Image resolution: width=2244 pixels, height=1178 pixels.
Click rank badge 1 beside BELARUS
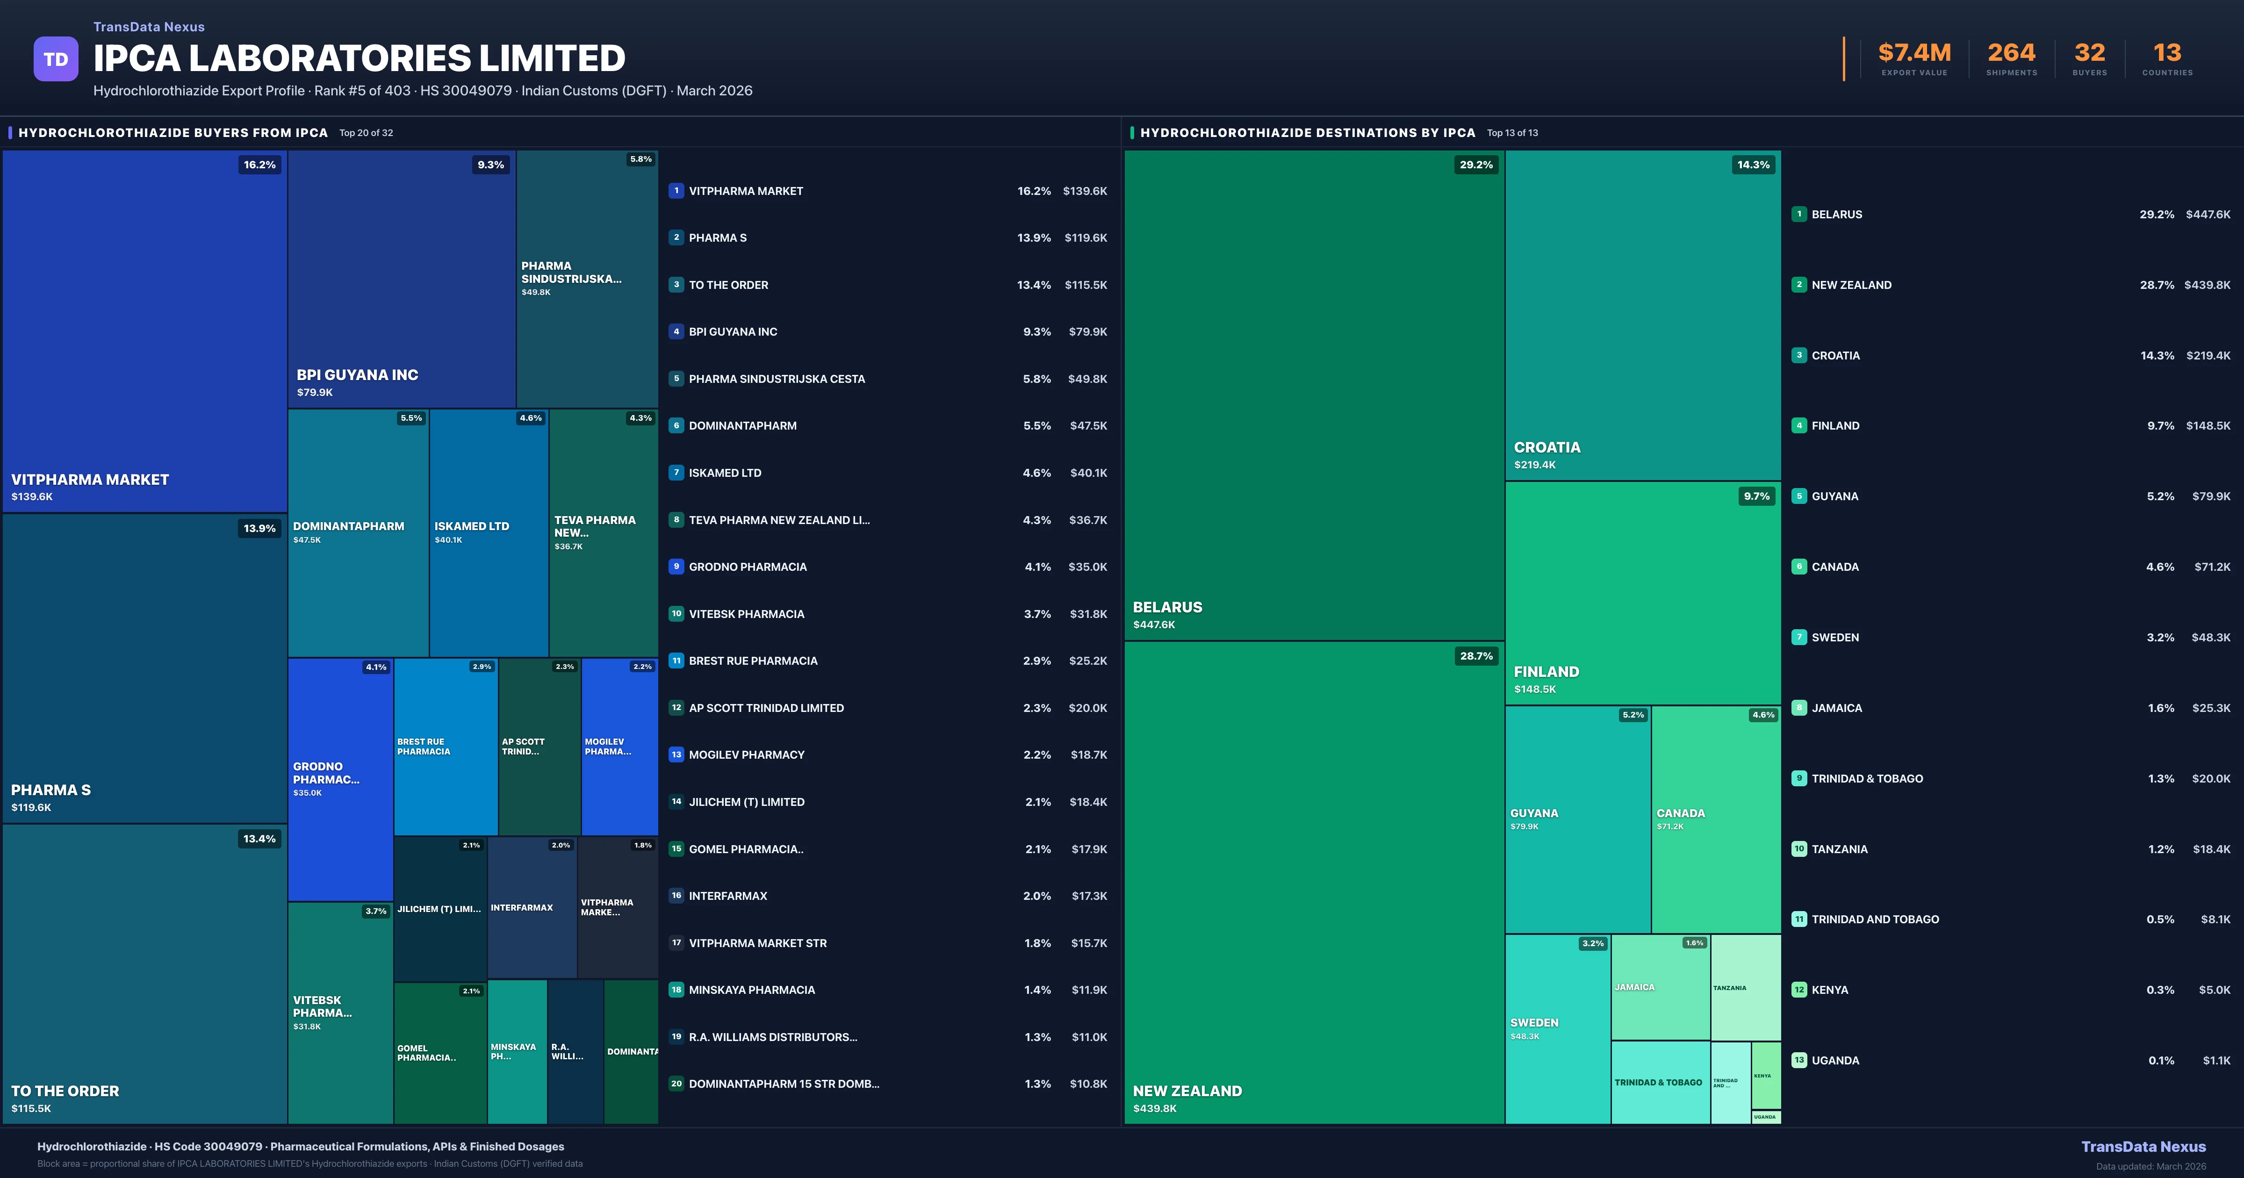1799,215
